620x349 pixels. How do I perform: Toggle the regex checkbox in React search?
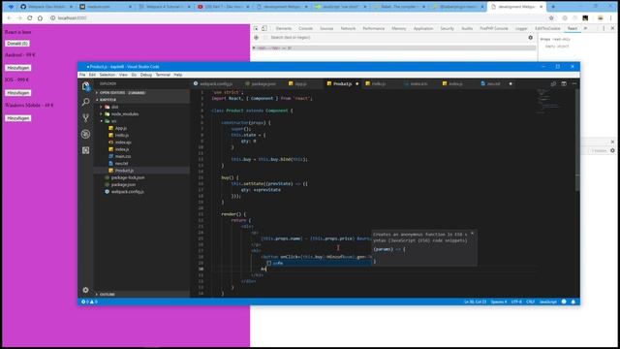[x=265, y=38]
